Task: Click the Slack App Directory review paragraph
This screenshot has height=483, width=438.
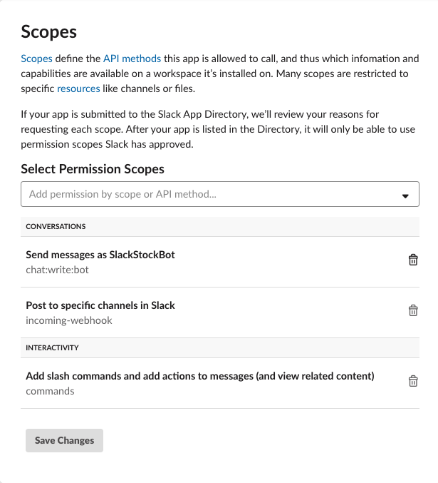Action: 218,129
